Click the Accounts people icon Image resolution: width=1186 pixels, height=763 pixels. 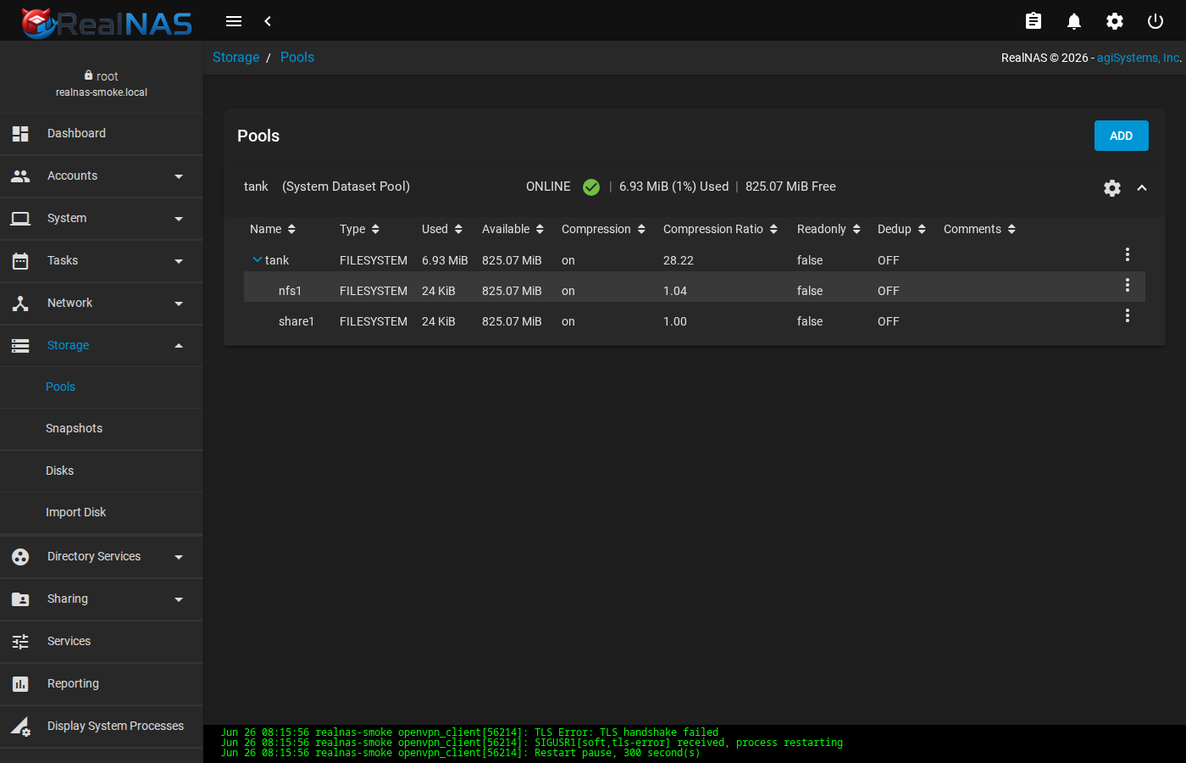[20, 176]
